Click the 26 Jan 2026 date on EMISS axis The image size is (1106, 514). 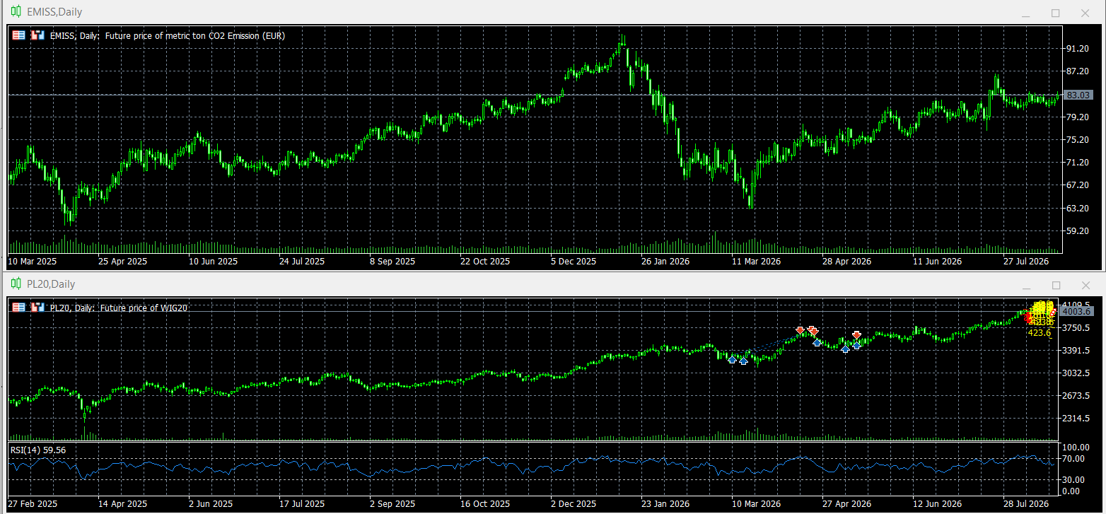(x=665, y=261)
